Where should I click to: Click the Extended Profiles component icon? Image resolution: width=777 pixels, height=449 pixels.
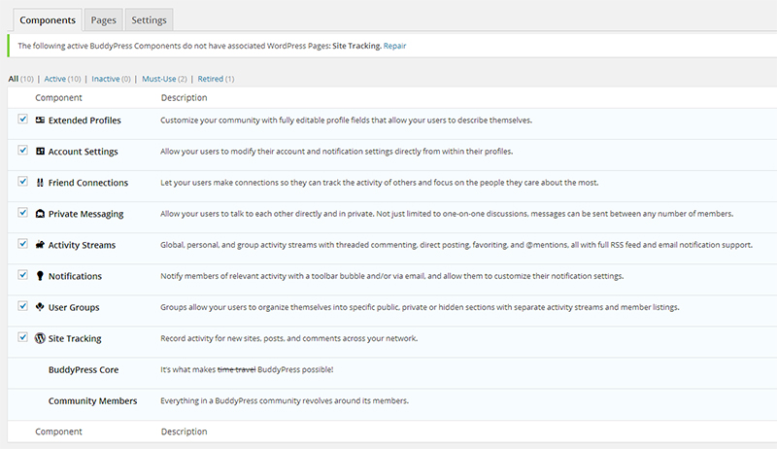(x=40, y=121)
